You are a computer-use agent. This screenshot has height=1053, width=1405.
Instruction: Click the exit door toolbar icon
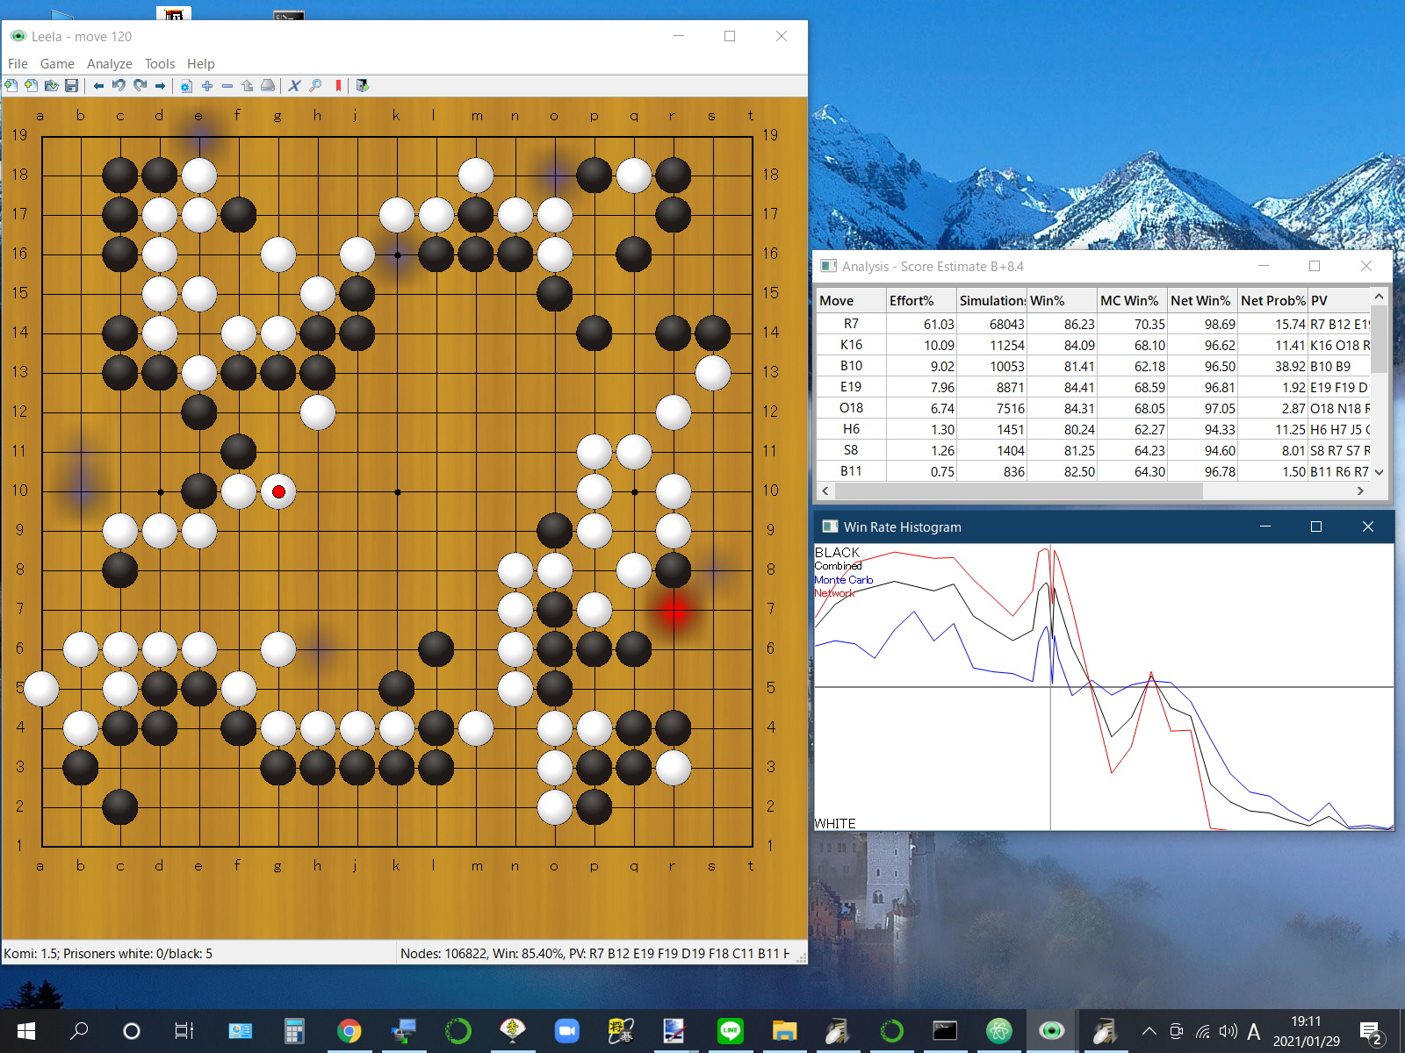point(363,86)
